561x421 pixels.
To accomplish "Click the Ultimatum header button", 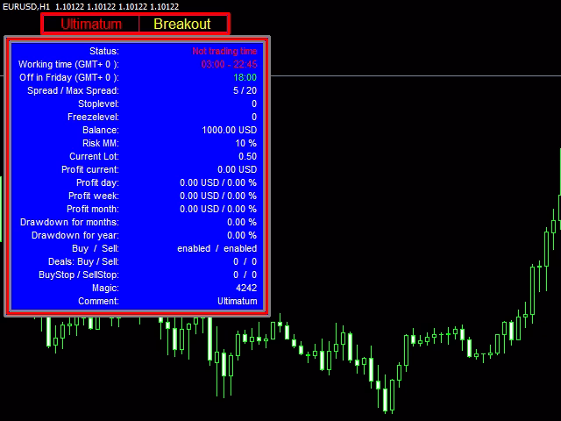I will (91, 24).
